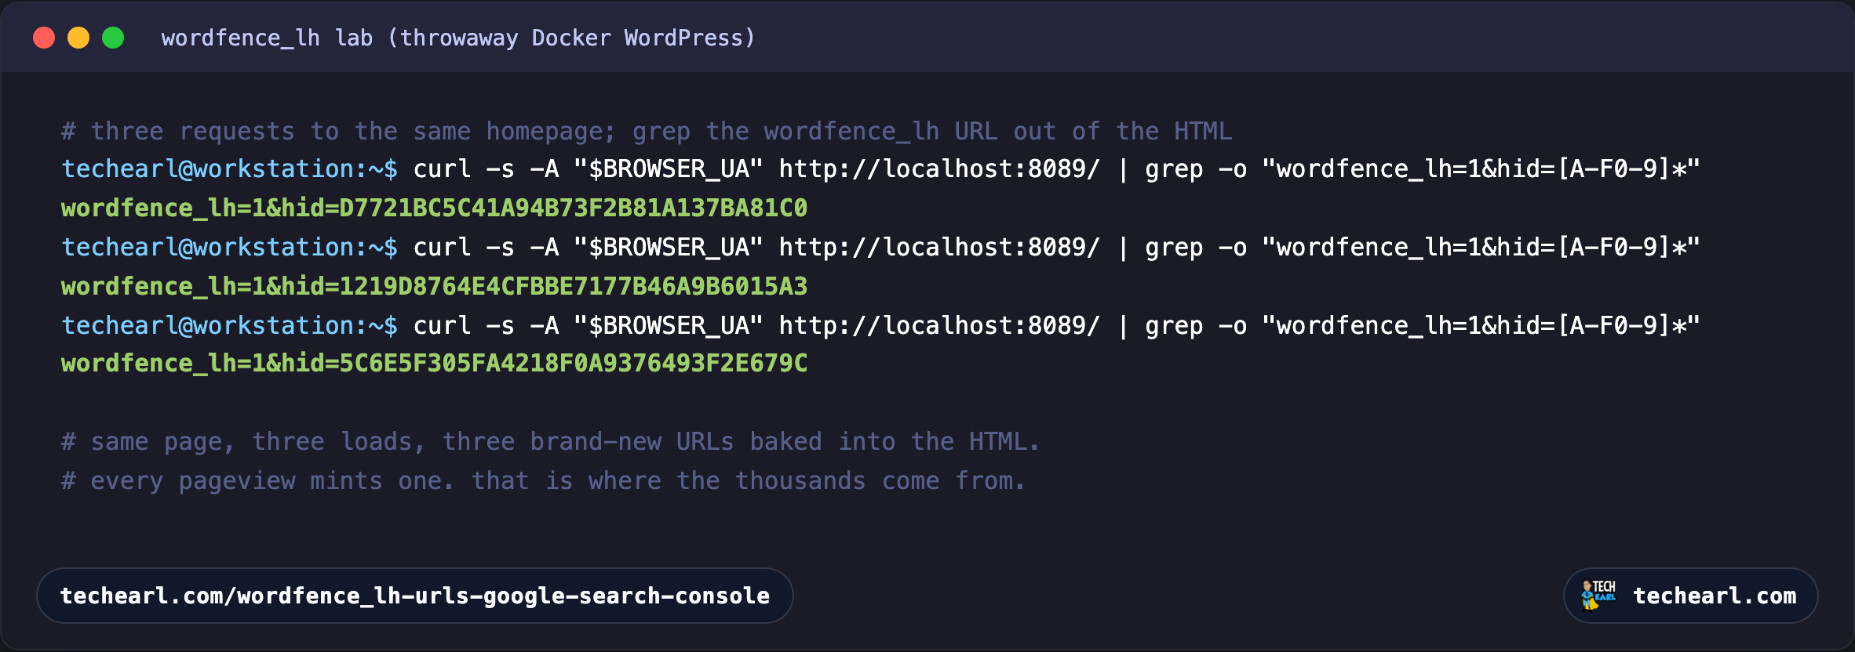Click the output line ending 5C6E5F305FA4218F0A9376493F2E679C

(x=434, y=363)
